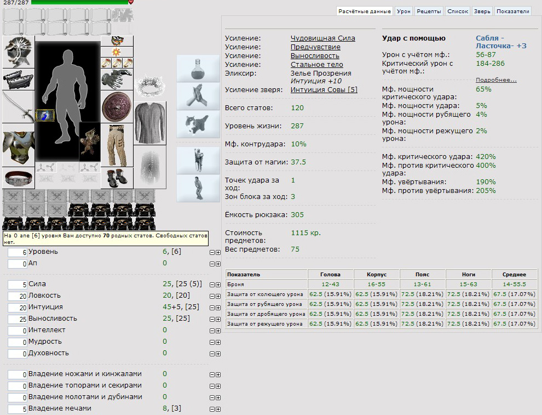Click the leather belt item slot
Image resolution: width=542 pixels, height=415 pixels.
(19, 178)
